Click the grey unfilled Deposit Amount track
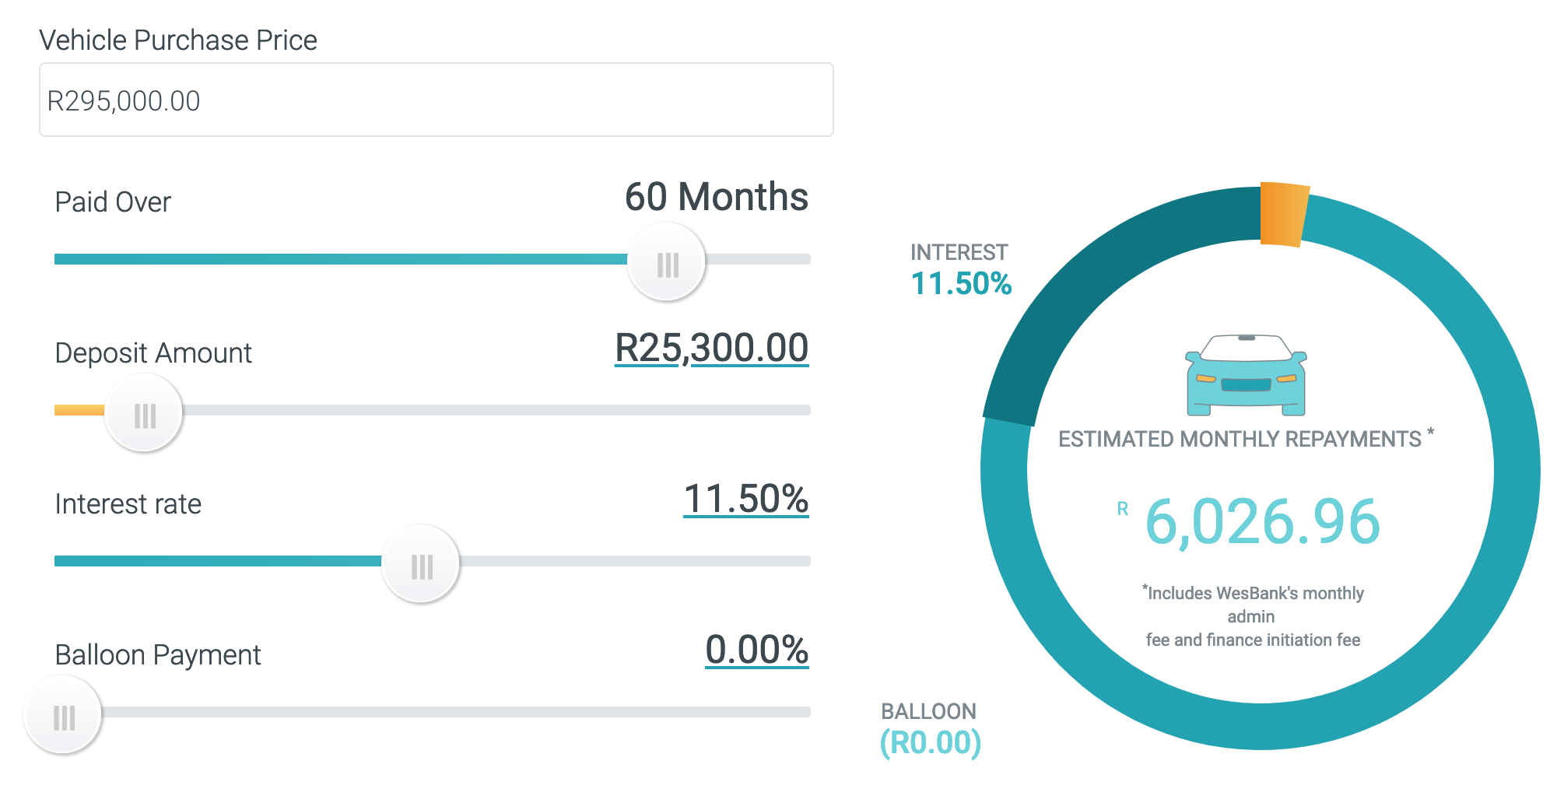Viewport: 1564px width, 789px height. (x=498, y=410)
